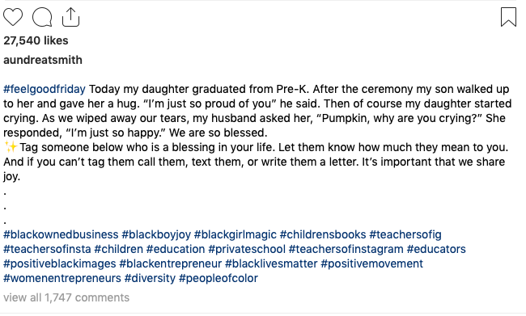Open aundreatsmith profile

pyautogui.click(x=43, y=60)
